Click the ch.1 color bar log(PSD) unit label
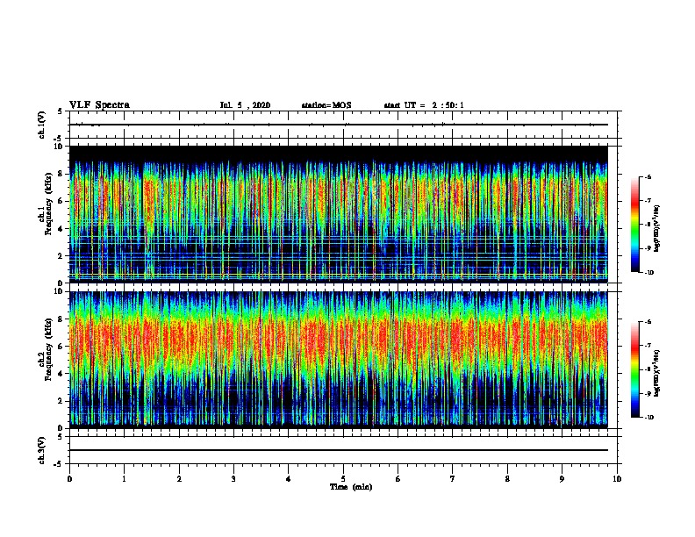 click(x=657, y=229)
